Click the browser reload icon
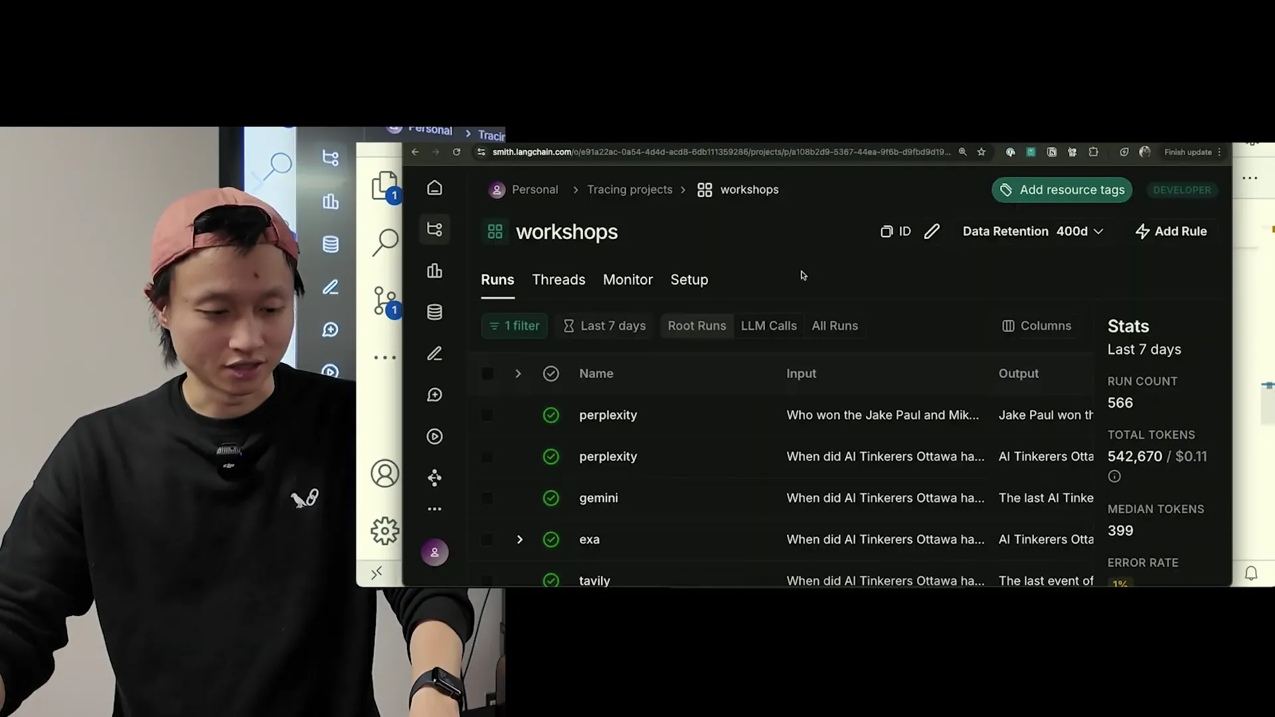The width and height of the screenshot is (1275, 717). pos(456,152)
